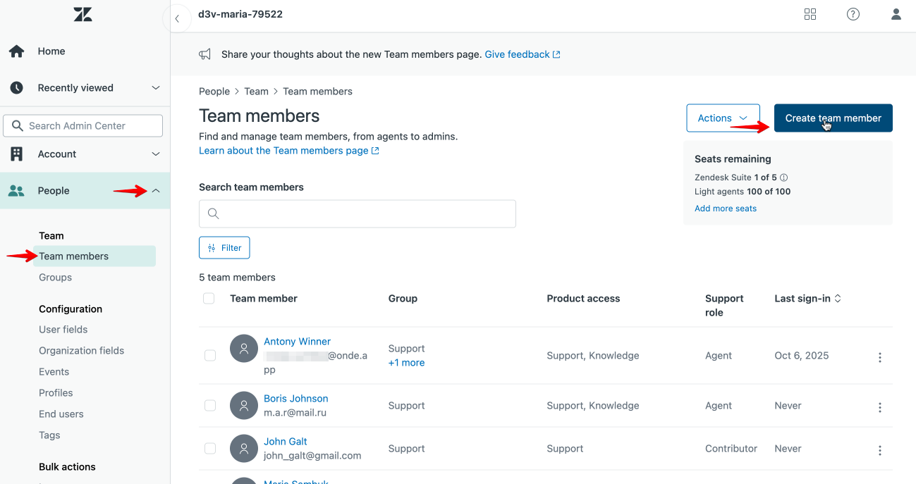Open the three-dot menu for John Galt

click(x=880, y=450)
